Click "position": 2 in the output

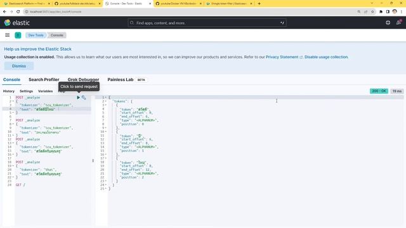[132, 177]
